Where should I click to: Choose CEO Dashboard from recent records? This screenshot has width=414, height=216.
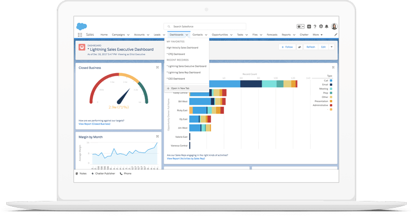pos(176,79)
